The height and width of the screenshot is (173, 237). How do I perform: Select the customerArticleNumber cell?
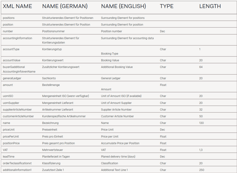pos(18,116)
